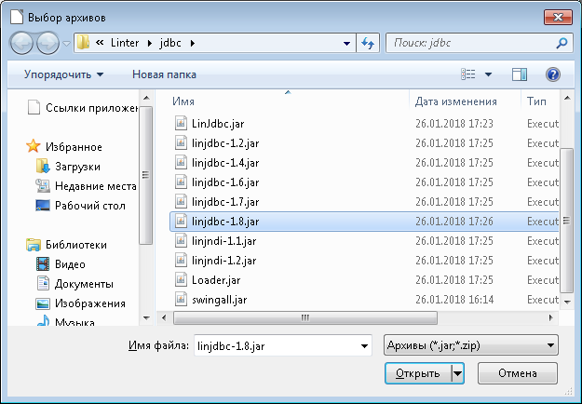This screenshot has height=404, width=582.
Task: Open the view mode dropdown arrow
Action: pos(489,74)
